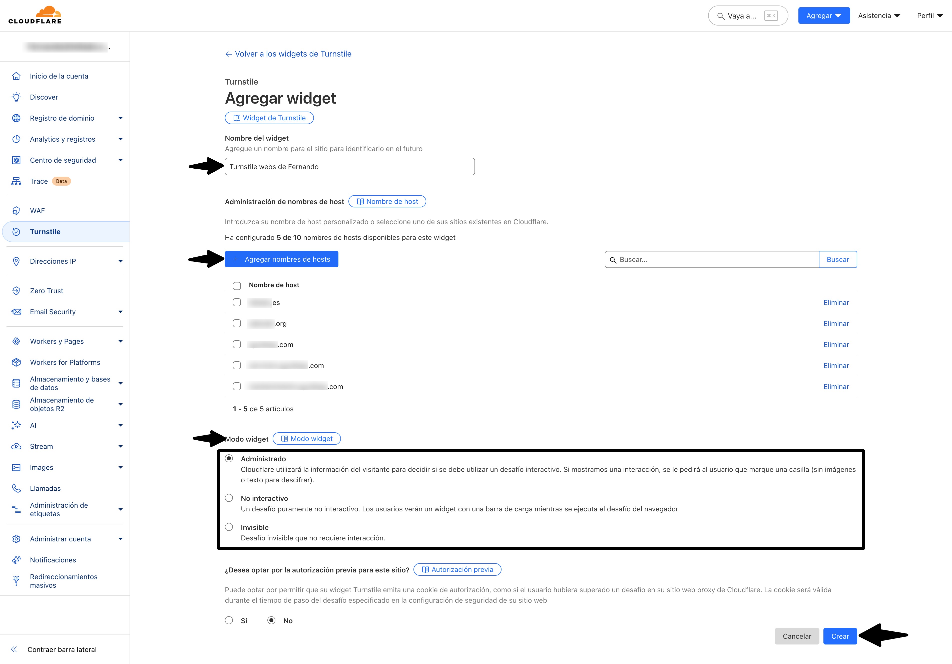Open Widget de Turnstile documentation link
This screenshot has width=952, height=664.
(x=269, y=118)
